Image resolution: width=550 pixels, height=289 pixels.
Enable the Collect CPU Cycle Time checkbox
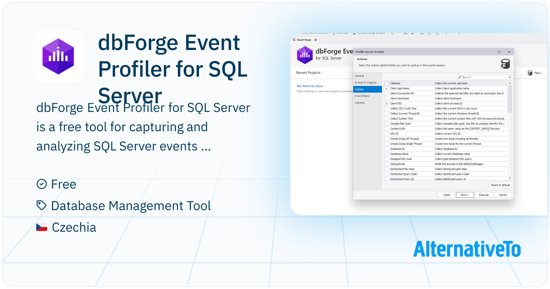pos(386,108)
